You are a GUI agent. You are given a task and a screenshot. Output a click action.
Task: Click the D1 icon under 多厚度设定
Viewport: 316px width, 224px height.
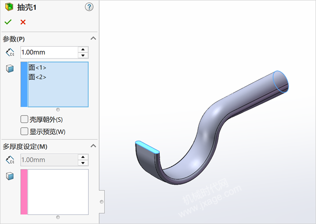coord(10,160)
